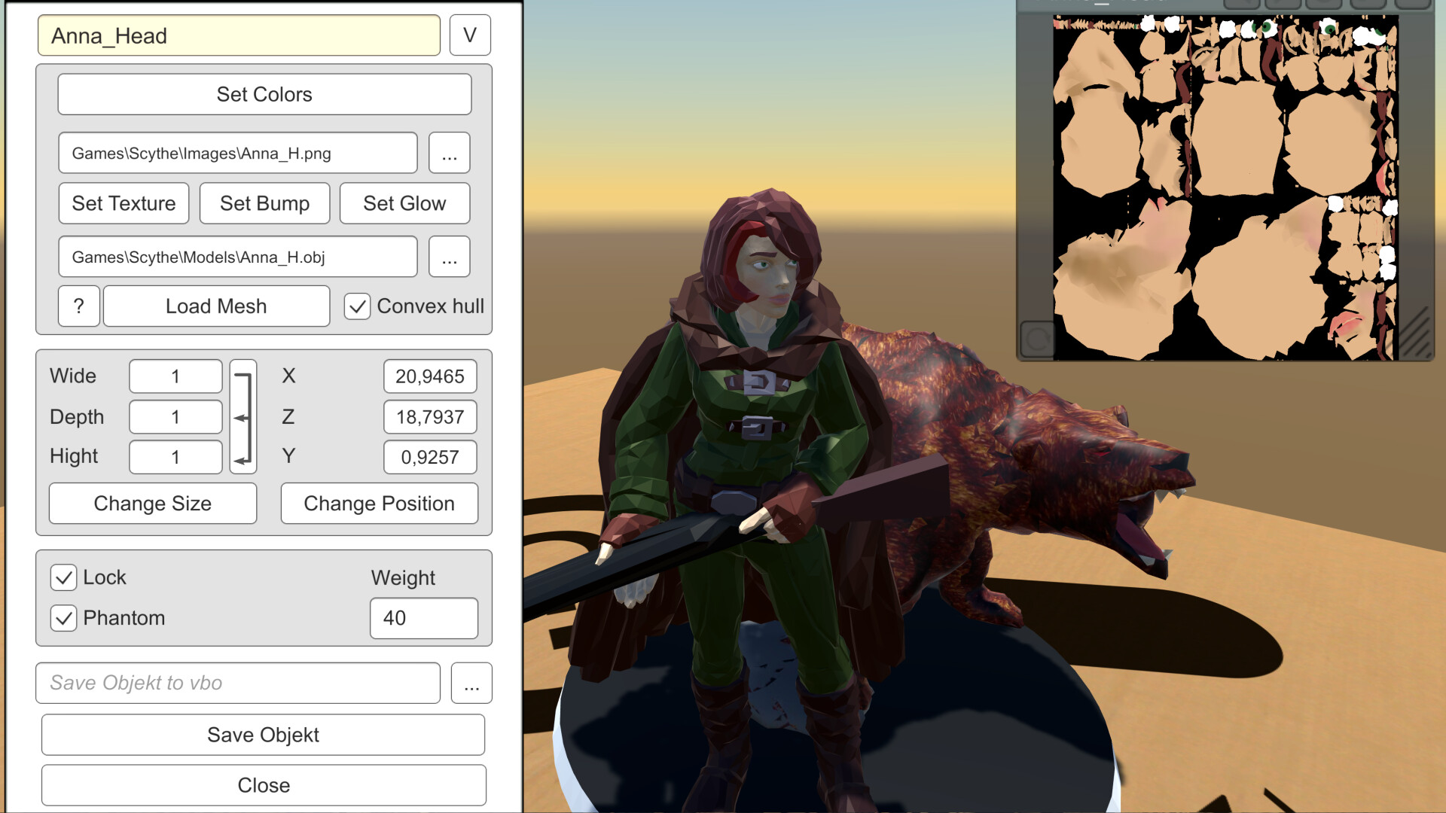Browse for a different mesh file with the ellipsis icon
The width and height of the screenshot is (1446, 813).
pos(449,257)
